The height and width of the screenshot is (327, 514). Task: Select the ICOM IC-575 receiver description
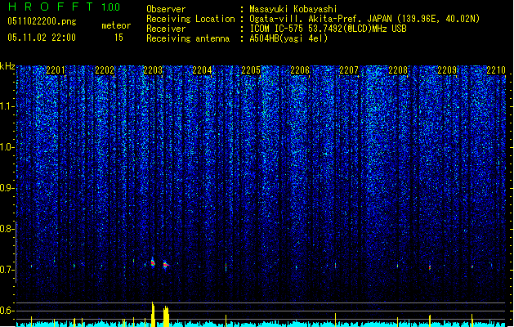point(328,29)
